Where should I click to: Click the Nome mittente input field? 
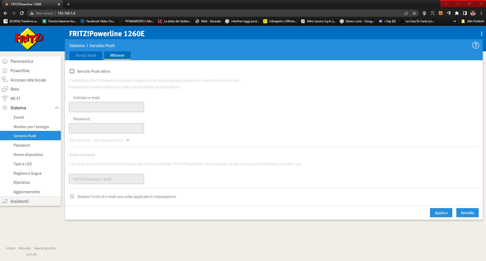[x=106, y=179]
